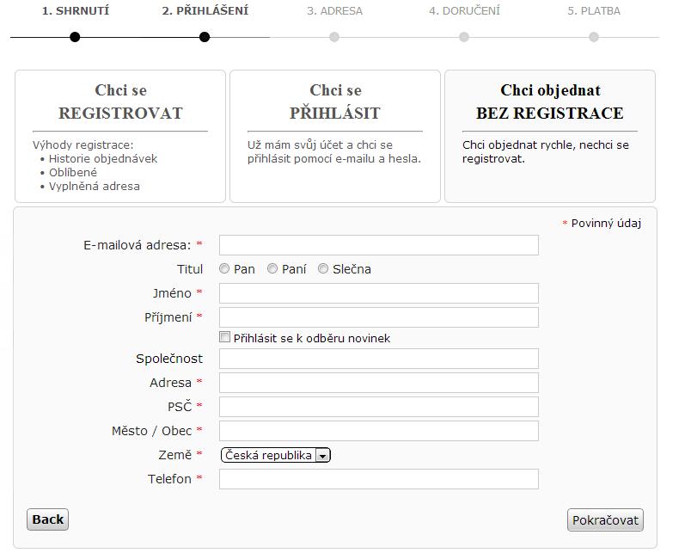Open the 1. SHRNUTÍ step label
Screen dimensions: 691x553
pos(76,11)
